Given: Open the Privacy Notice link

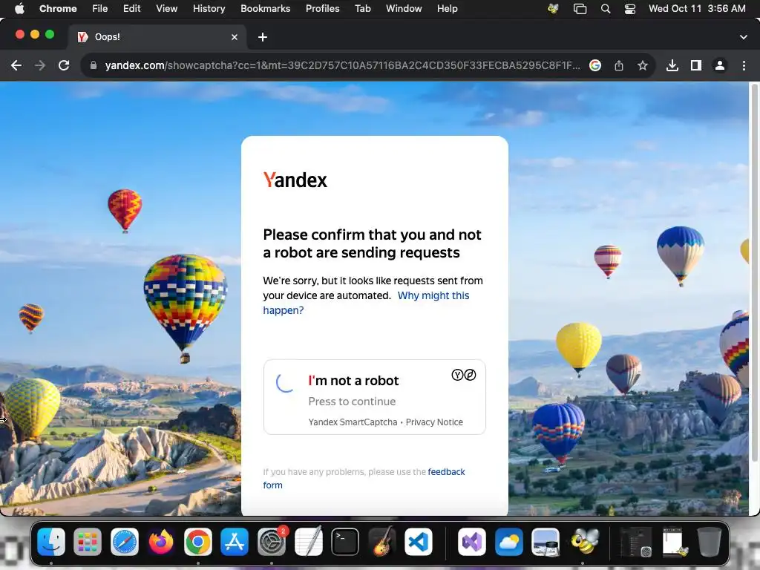Looking at the screenshot, I should pos(434,422).
